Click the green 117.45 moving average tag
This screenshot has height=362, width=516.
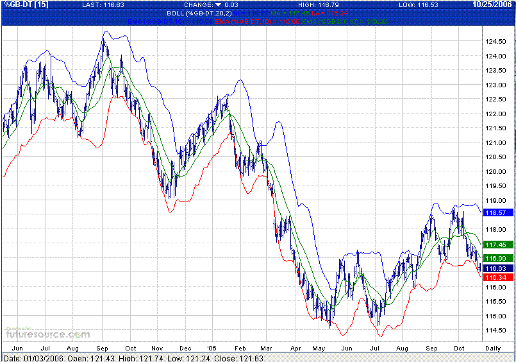[x=498, y=245]
